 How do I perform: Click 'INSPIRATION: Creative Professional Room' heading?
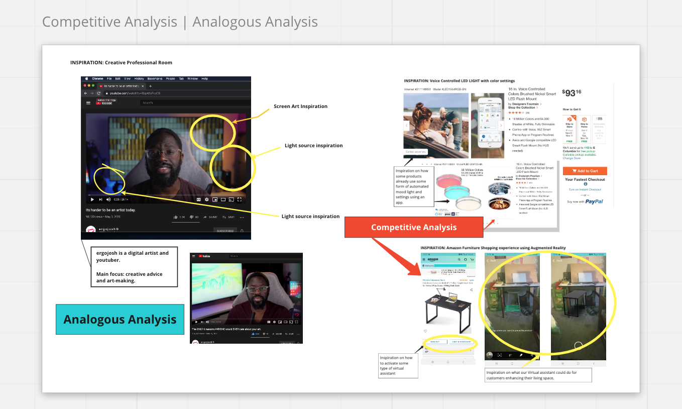121,63
